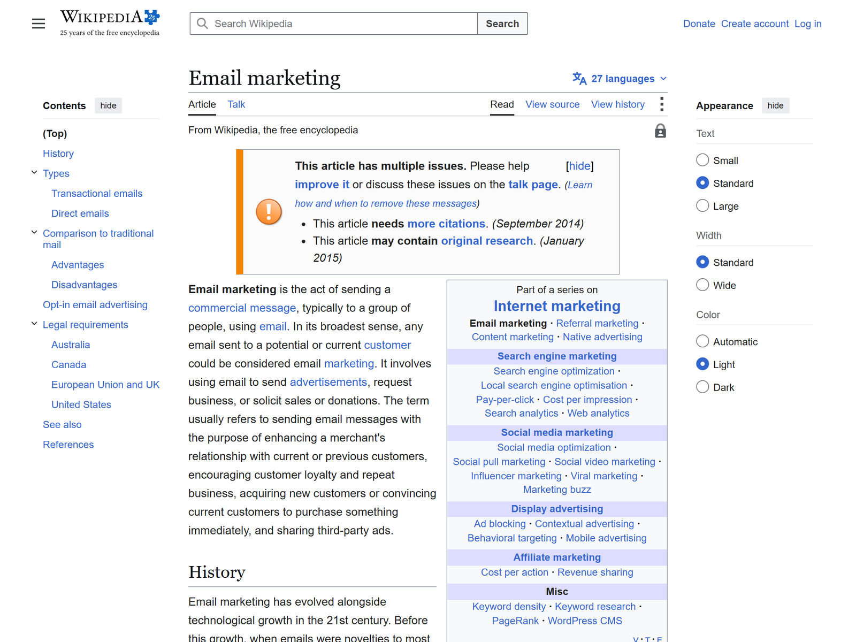
Task: Jump to (Top) in contents
Action: 55,134
